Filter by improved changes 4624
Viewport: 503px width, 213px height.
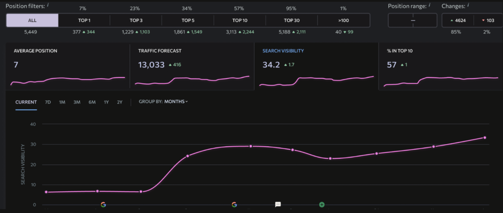(x=458, y=20)
